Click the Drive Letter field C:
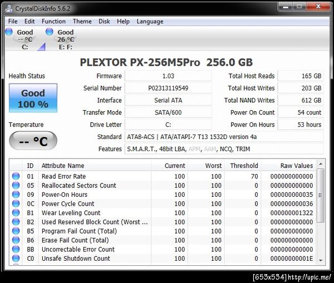Image resolution: width=334 pixels, height=283 pixels. (168, 125)
